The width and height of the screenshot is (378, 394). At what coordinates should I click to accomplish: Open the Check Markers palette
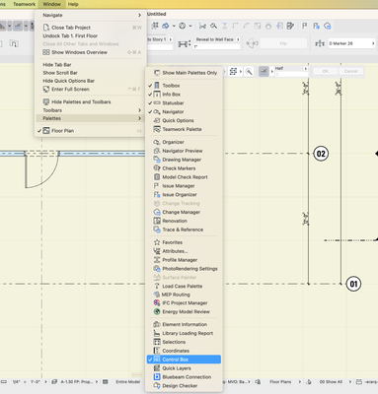[x=184, y=168]
